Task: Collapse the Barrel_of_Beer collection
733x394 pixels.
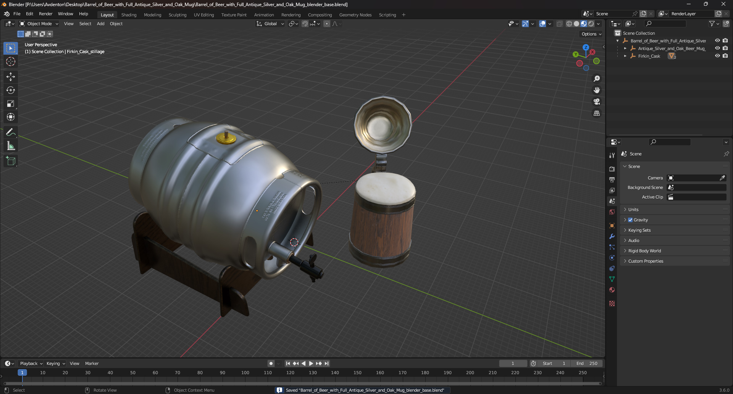Action: click(x=617, y=41)
